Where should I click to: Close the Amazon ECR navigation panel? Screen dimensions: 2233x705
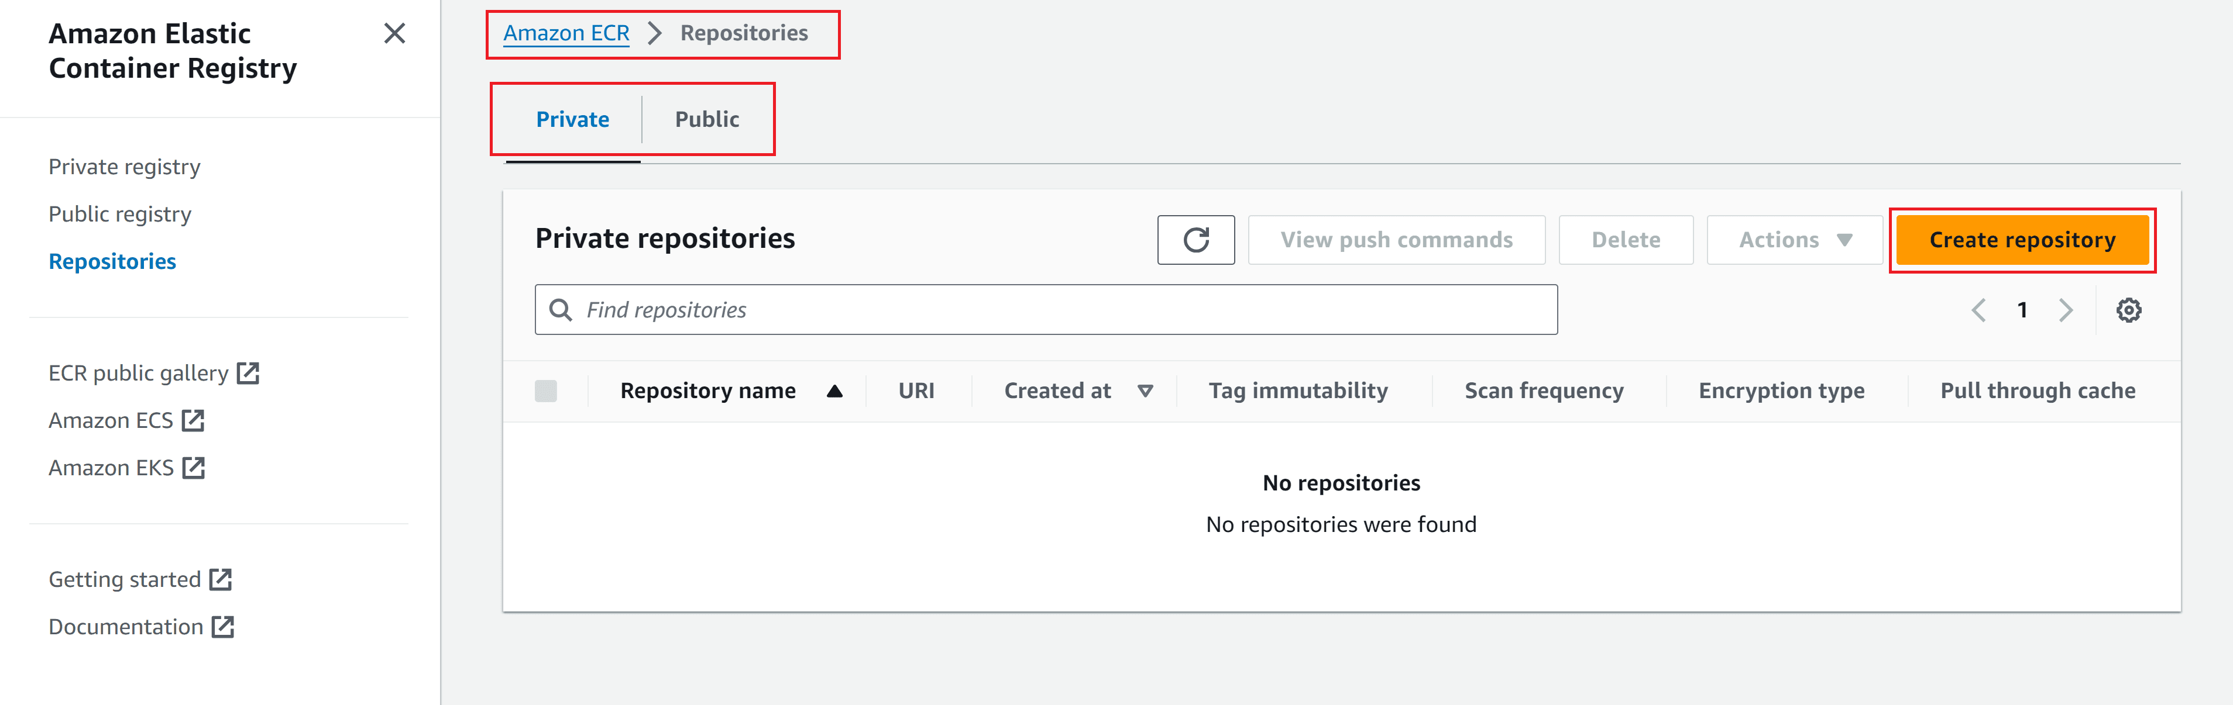coord(394,34)
